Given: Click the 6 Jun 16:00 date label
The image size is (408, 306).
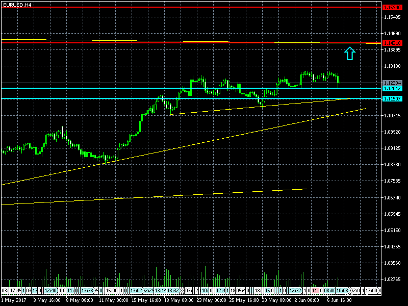Looking at the screenshot, I should pos(340,300).
